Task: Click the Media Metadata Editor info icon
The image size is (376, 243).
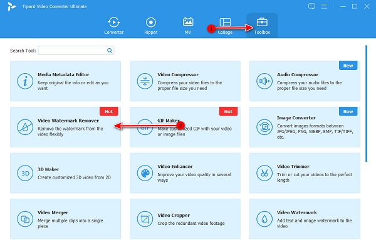Action: point(25,81)
